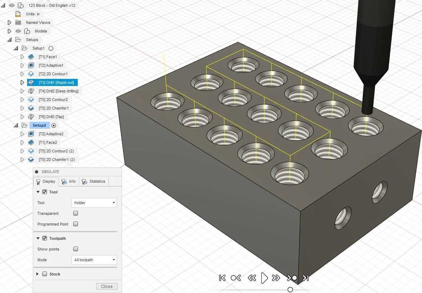This screenshot has height=293, width=422.
Task: Click the Adaptive1 operation icon
Action: pos(31,65)
